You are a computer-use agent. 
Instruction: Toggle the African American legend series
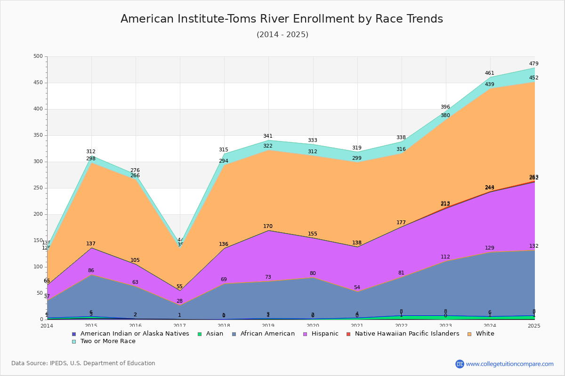(x=265, y=334)
